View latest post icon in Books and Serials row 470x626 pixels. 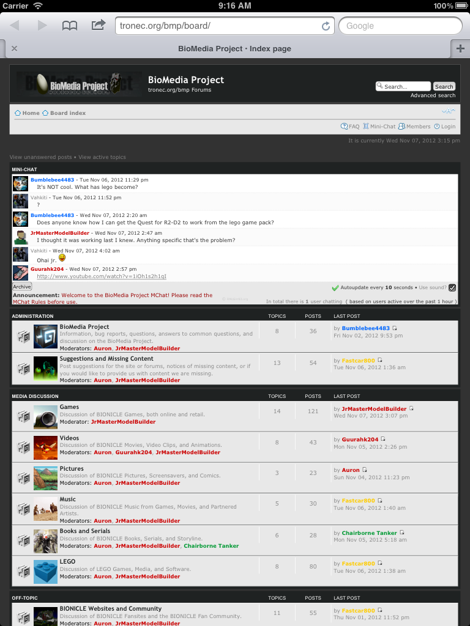[401, 532]
